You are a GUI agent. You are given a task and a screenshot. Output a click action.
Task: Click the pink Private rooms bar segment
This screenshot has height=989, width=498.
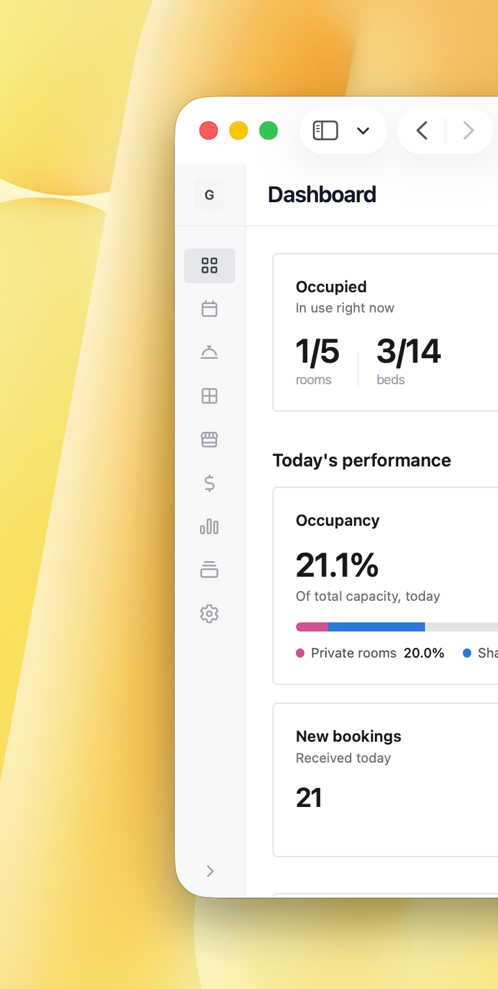[312, 627]
